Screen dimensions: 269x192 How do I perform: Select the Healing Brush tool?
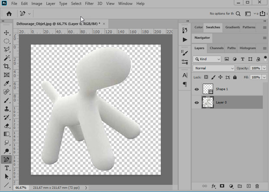[x=6, y=92]
